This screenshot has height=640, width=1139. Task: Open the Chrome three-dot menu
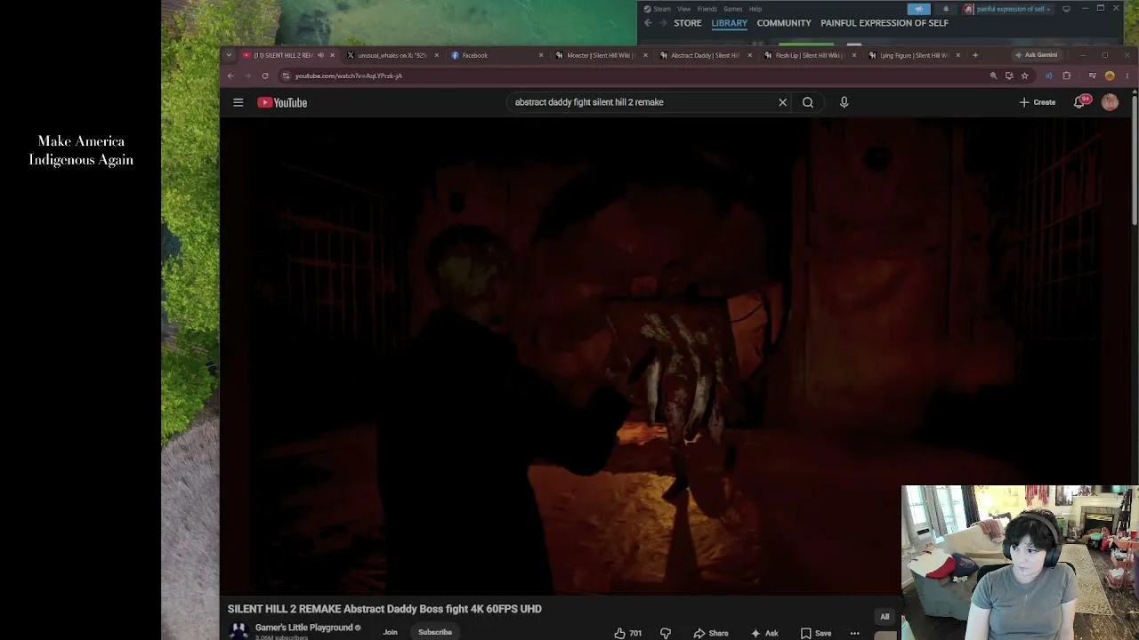tap(1127, 76)
